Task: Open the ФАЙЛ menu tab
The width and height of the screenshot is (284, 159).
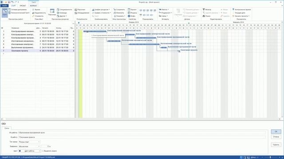Action: [x=4, y=6]
